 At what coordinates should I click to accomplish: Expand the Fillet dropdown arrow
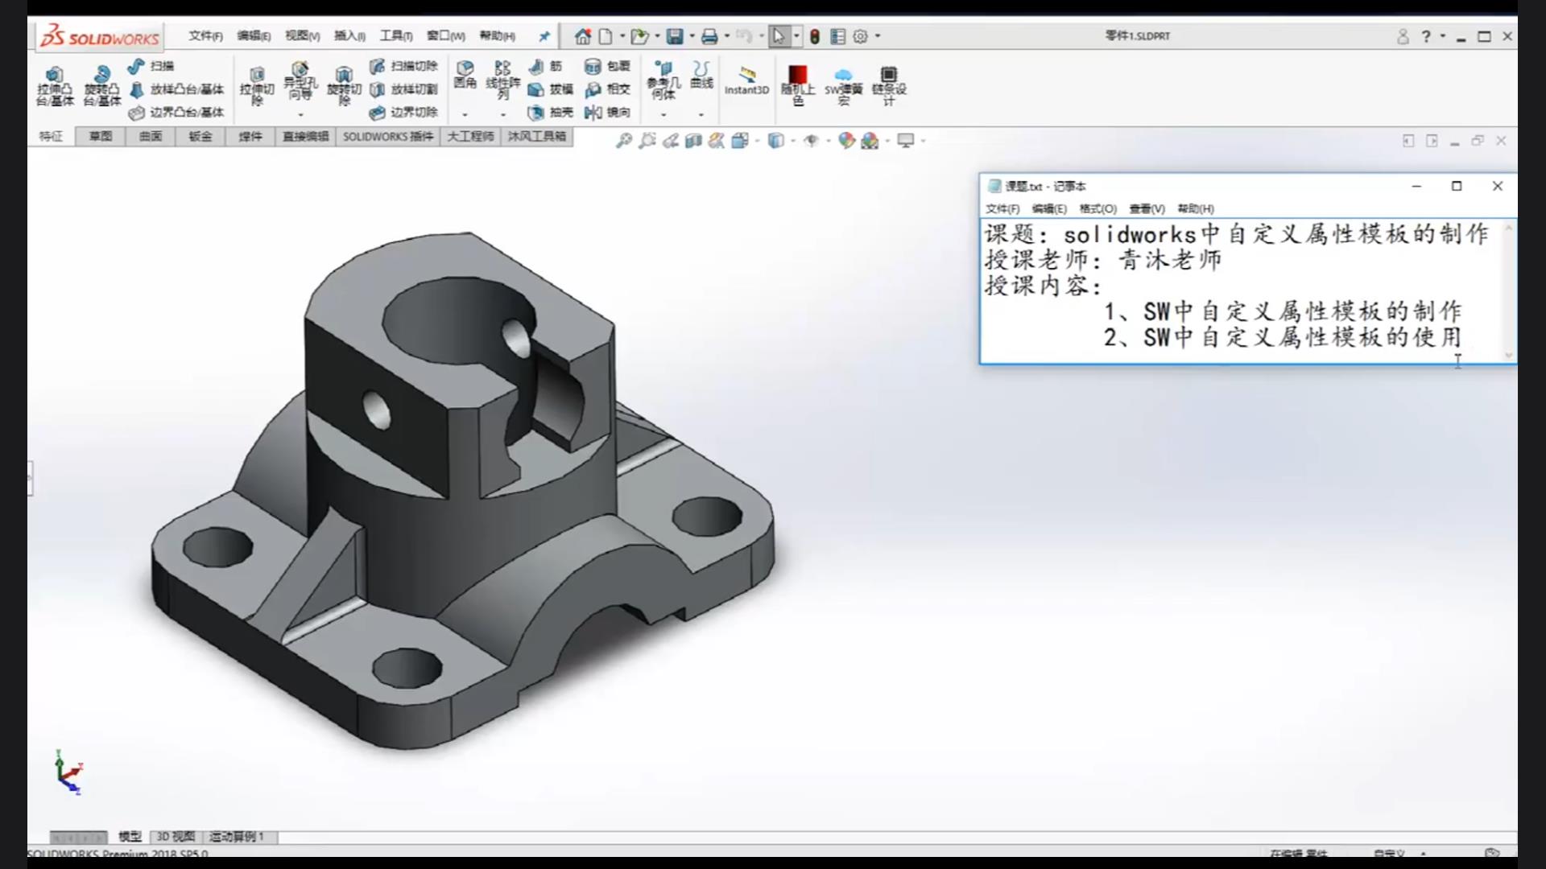point(465,115)
